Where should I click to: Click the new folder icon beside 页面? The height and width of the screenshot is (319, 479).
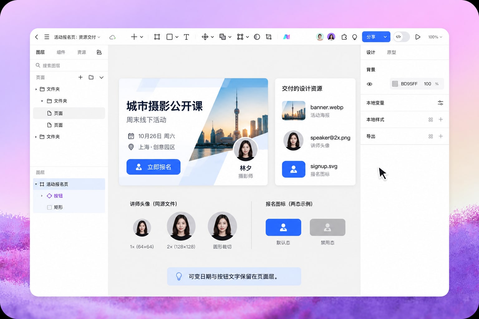[91, 77]
